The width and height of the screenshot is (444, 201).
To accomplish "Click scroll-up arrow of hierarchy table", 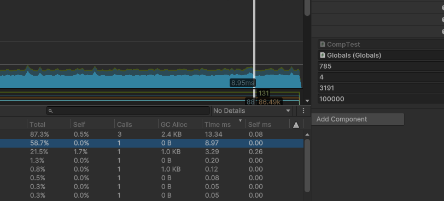I will [307, 135].
